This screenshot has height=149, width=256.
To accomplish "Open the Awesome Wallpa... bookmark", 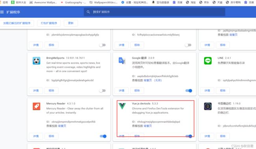I will [43, 2].
